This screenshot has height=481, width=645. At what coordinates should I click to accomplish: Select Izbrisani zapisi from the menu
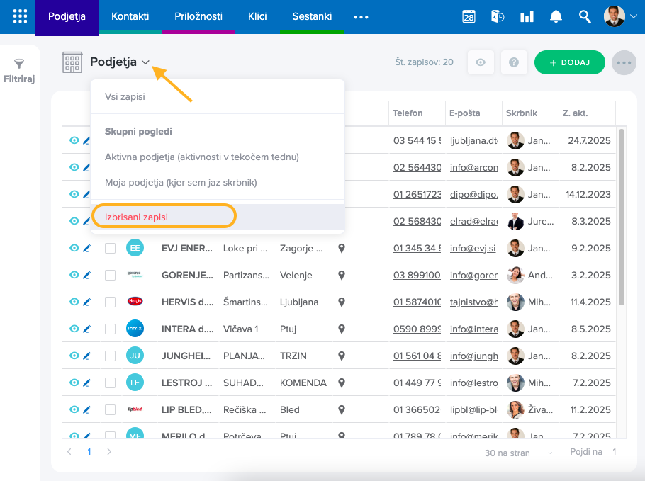(137, 217)
